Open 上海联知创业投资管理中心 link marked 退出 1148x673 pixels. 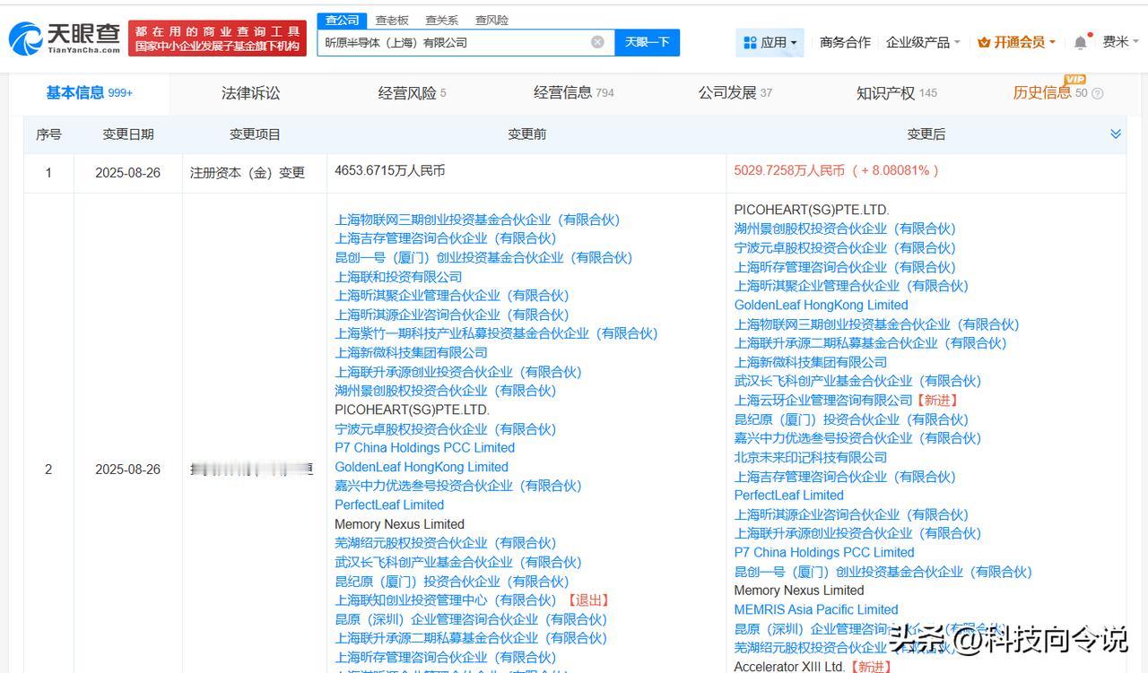(x=446, y=600)
